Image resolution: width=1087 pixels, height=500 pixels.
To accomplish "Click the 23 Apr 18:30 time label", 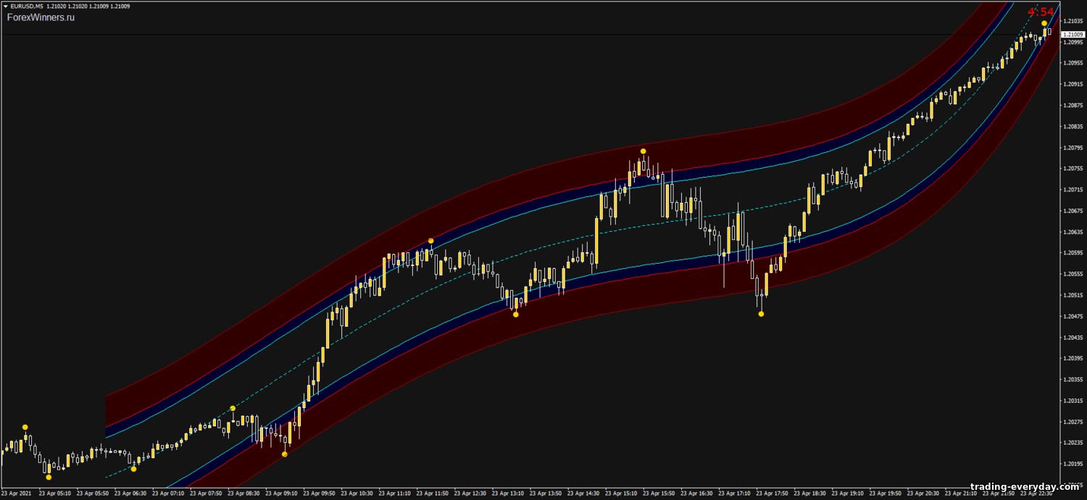I will (809, 494).
